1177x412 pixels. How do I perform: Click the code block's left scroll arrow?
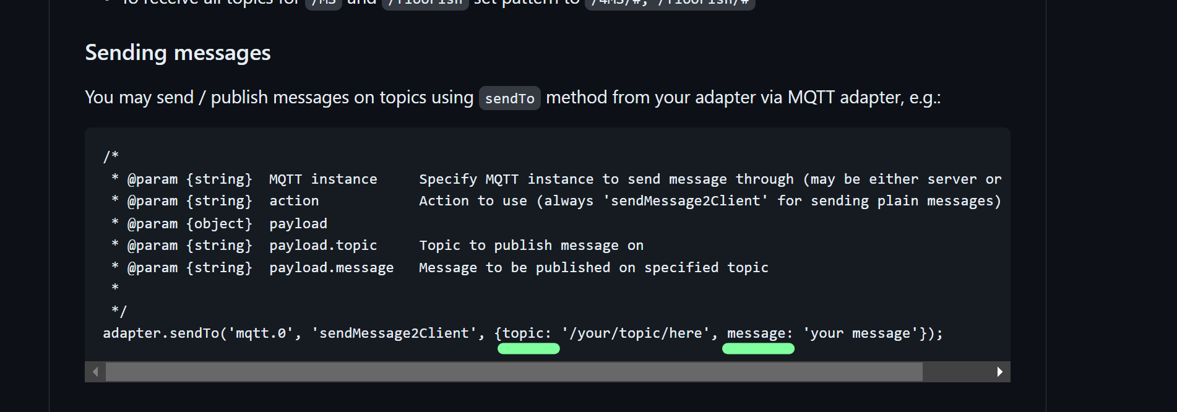[95, 372]
